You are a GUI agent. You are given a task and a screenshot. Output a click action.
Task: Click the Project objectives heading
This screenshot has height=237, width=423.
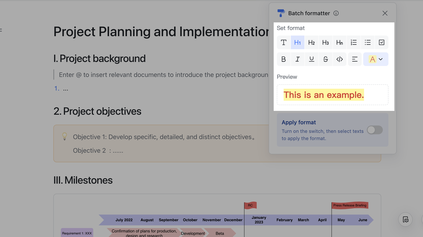(x=97, y=111)
